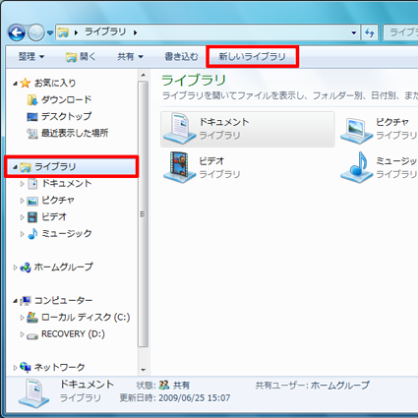Expand the ドキュメント tree node arrow
This screenshot has width=418, height=418.
[x=22, y=184]
